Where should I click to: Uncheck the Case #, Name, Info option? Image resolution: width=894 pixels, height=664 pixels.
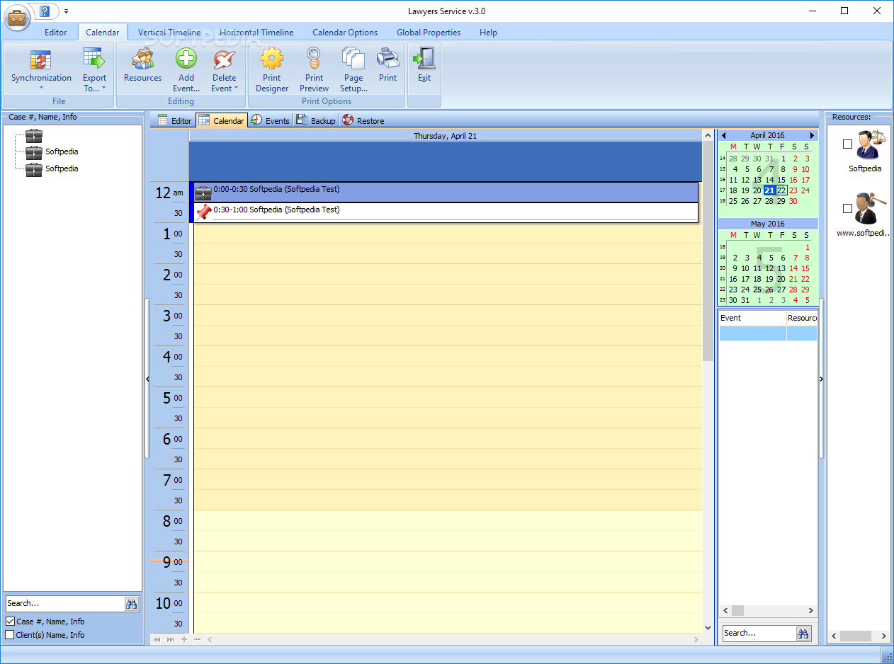coord(8,621)
